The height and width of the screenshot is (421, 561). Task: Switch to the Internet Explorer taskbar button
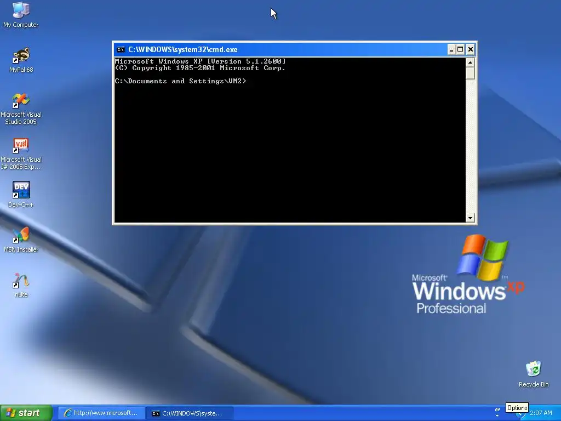click(101, 413)
